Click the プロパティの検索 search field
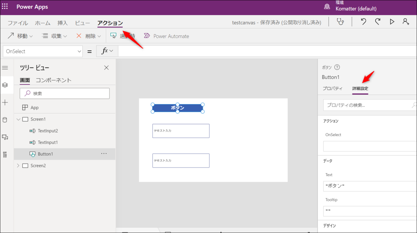Screen dimensions: 417x233 click(370, 105)
